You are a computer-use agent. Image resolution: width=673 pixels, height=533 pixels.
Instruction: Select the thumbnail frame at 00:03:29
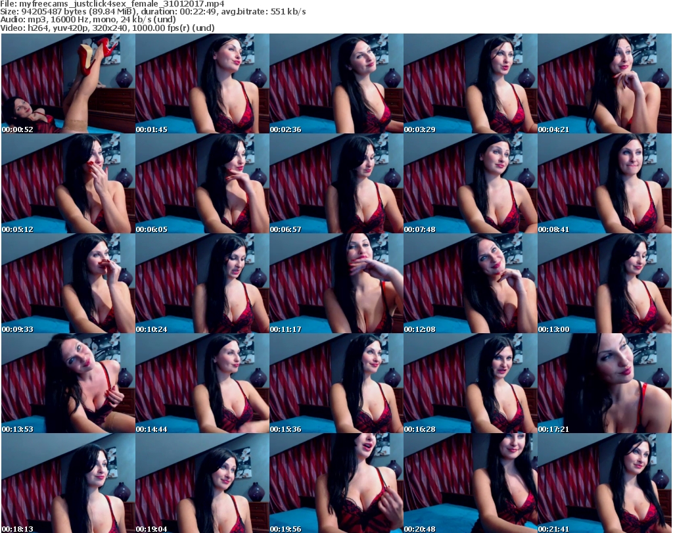[x=470, y=83]
